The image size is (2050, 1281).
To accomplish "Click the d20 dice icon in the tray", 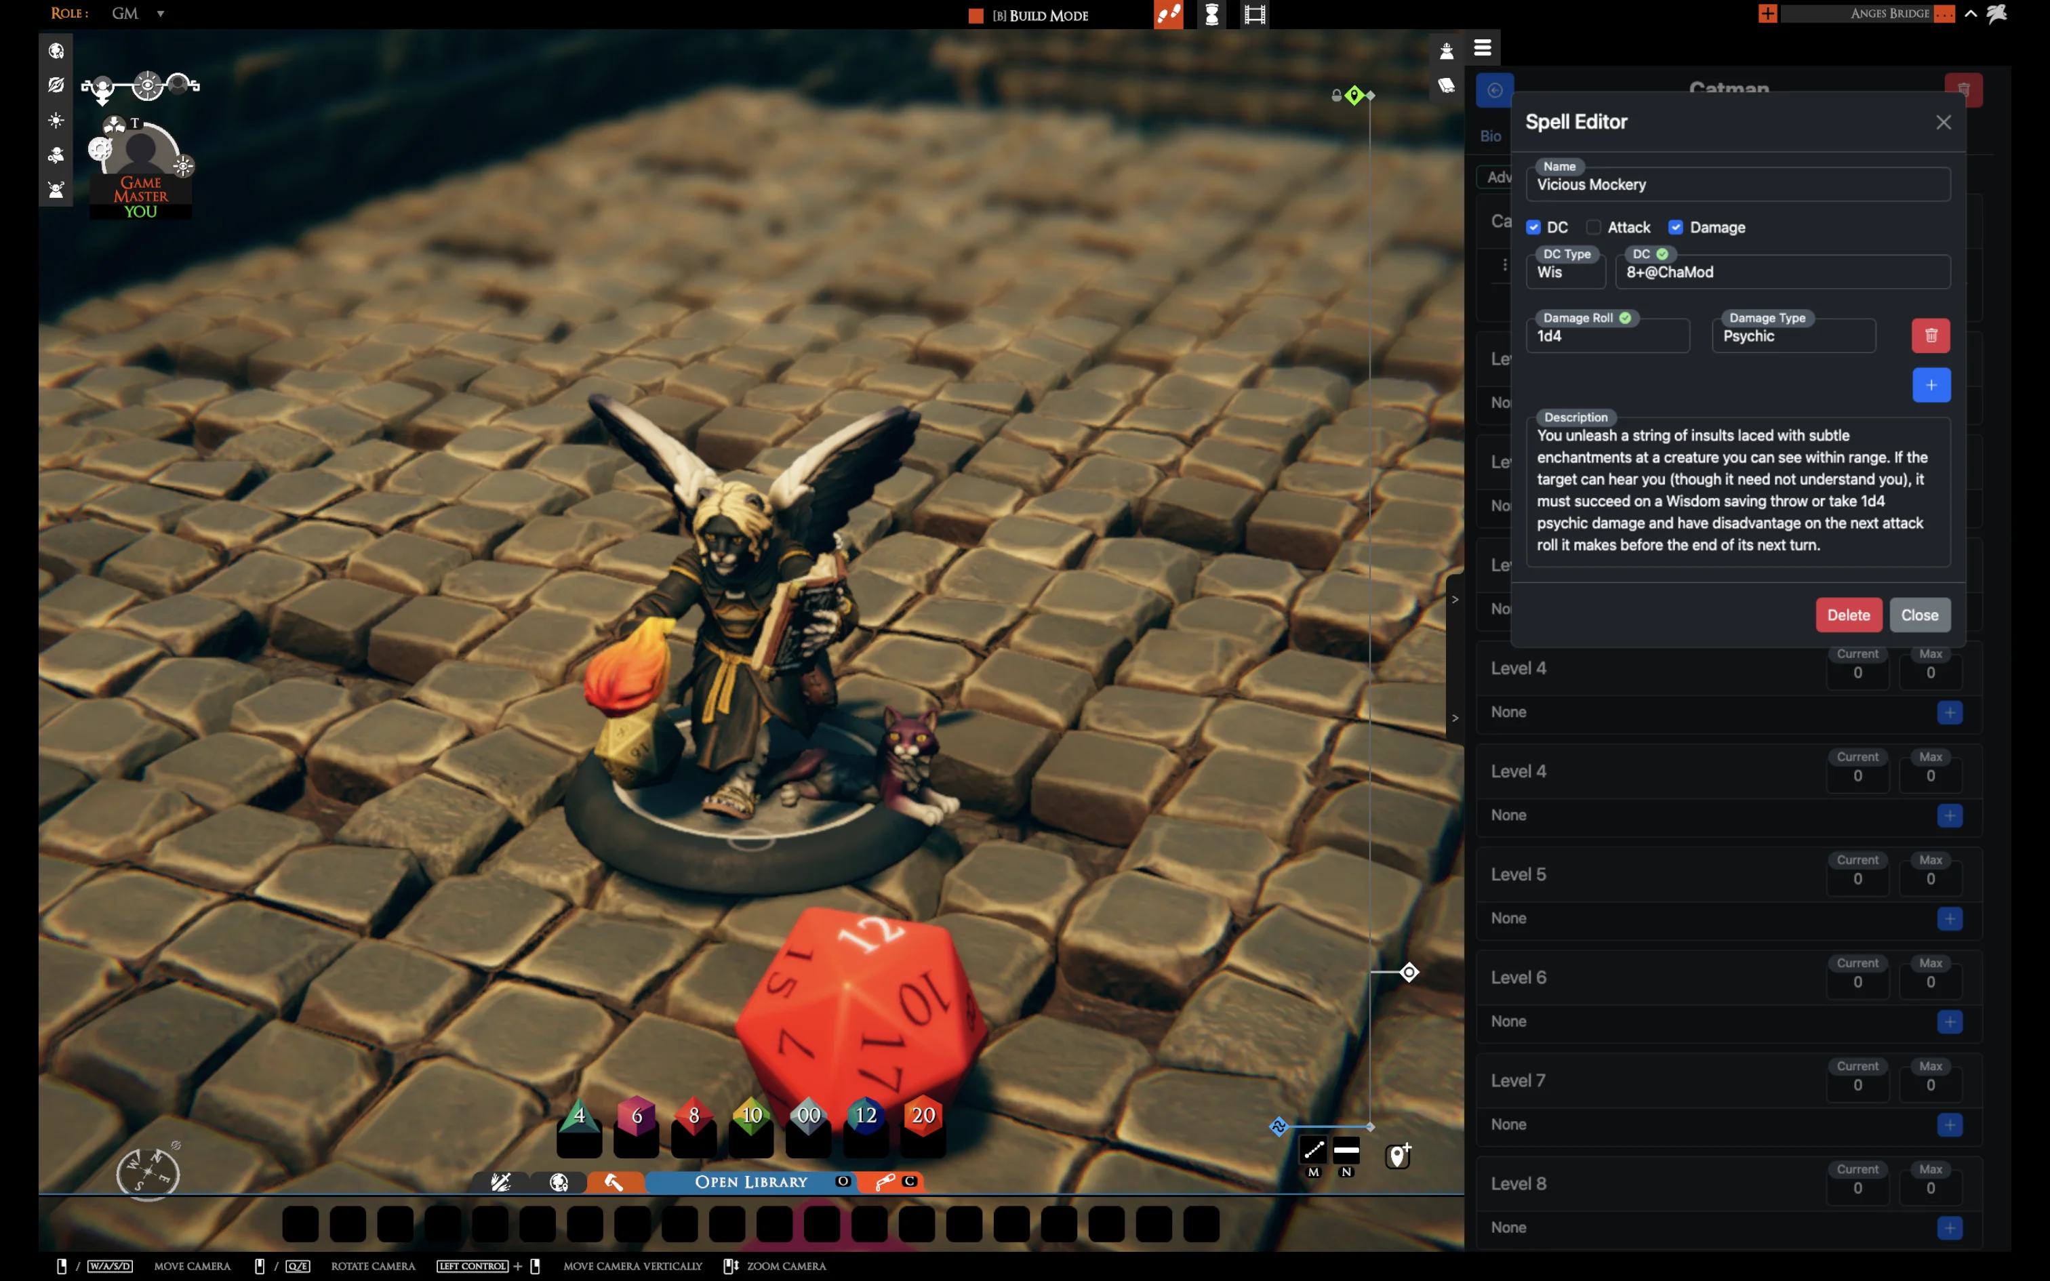I will tap(923, 1115).
